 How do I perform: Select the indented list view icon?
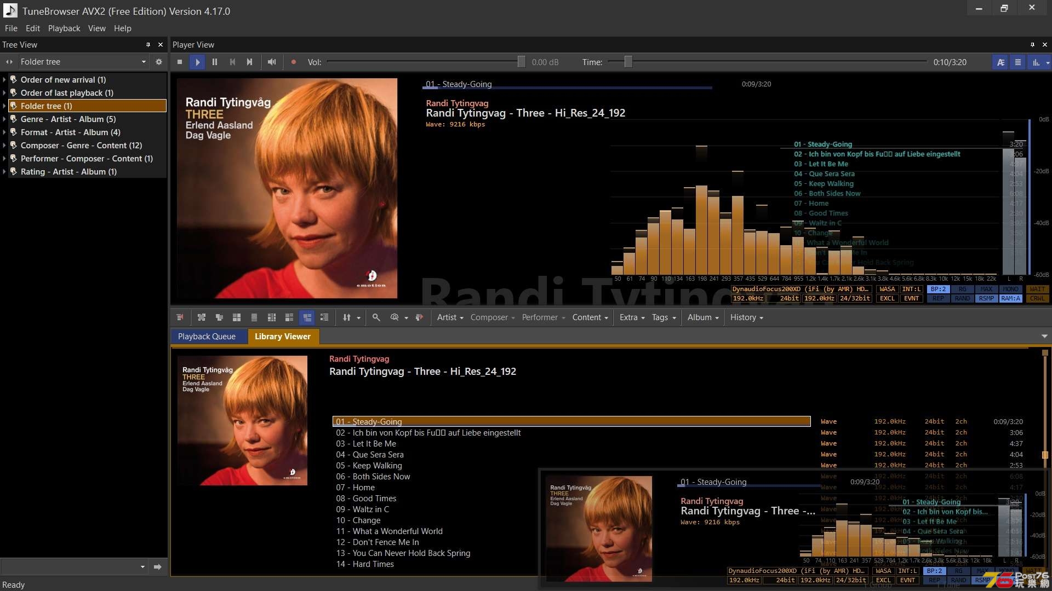pos(324,317)
